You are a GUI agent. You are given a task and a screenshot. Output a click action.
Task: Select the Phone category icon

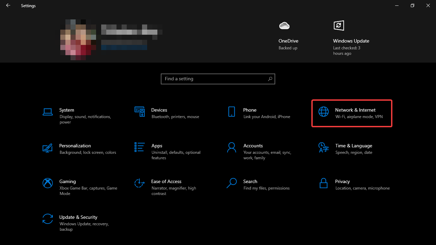click(x=232, y=112)
